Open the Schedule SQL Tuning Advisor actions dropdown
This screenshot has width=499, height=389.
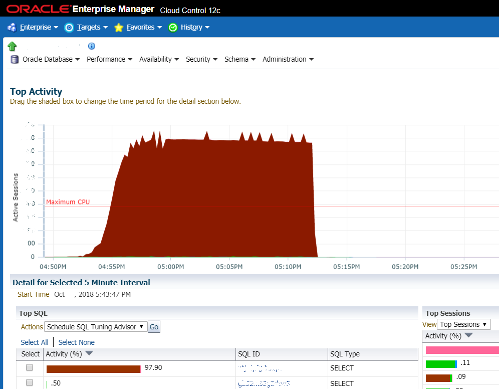tap(96, 327)
